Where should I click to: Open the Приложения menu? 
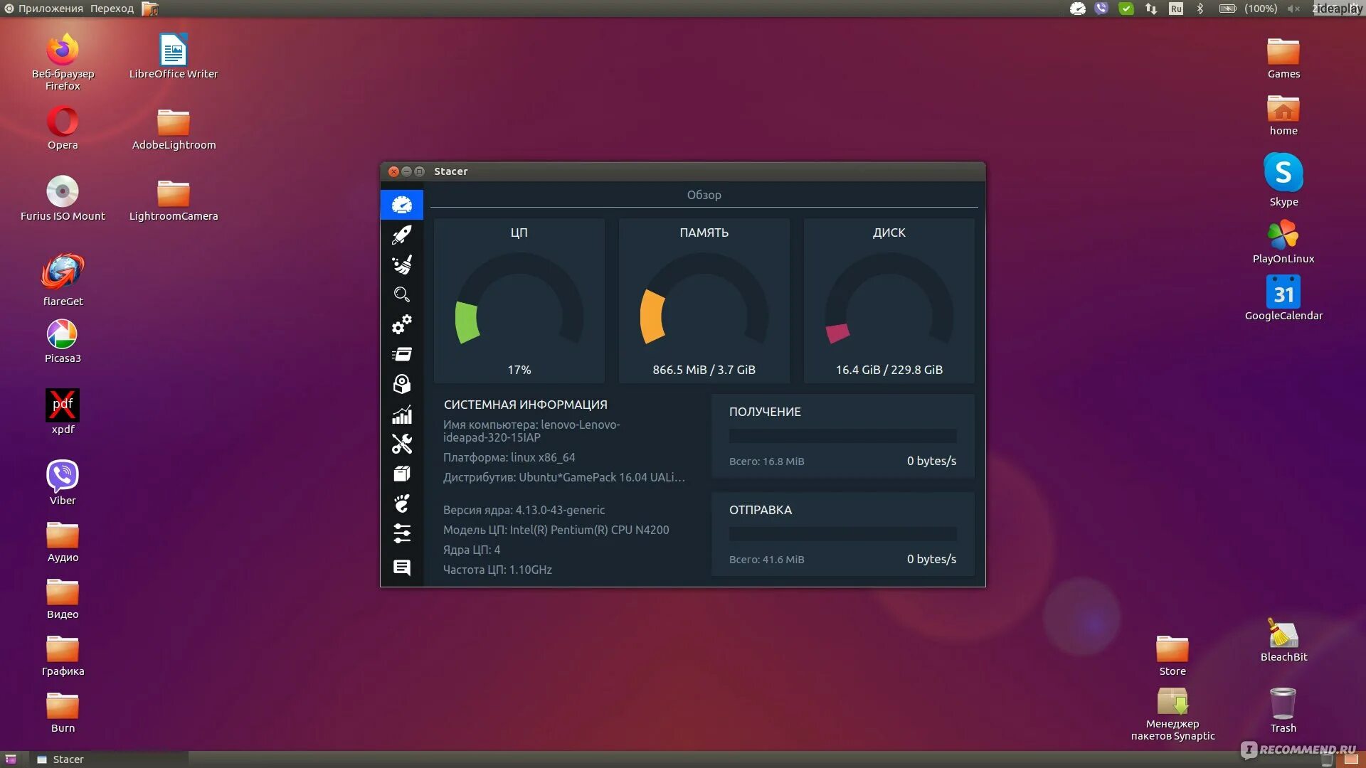[x=50, y=9]
